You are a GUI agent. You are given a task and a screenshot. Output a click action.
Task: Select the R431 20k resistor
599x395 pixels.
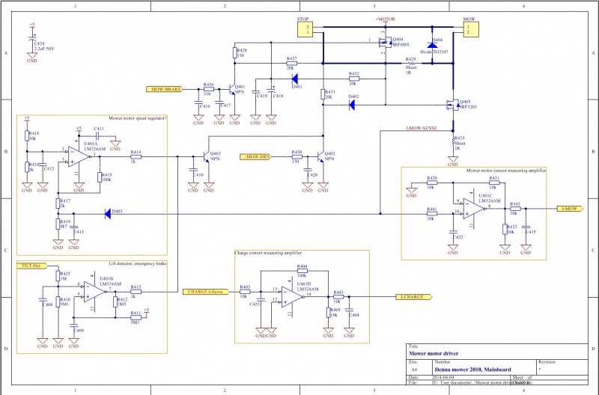(x=323, y=94)
